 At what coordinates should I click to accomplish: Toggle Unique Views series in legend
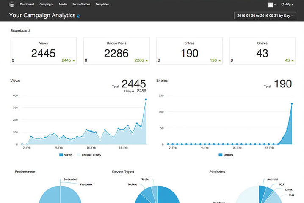(x=89, y=155)
